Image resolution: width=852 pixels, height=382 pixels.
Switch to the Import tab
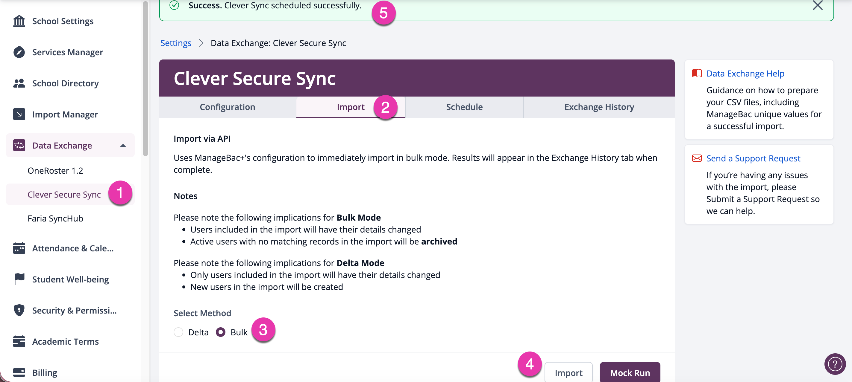click(351, 107)
